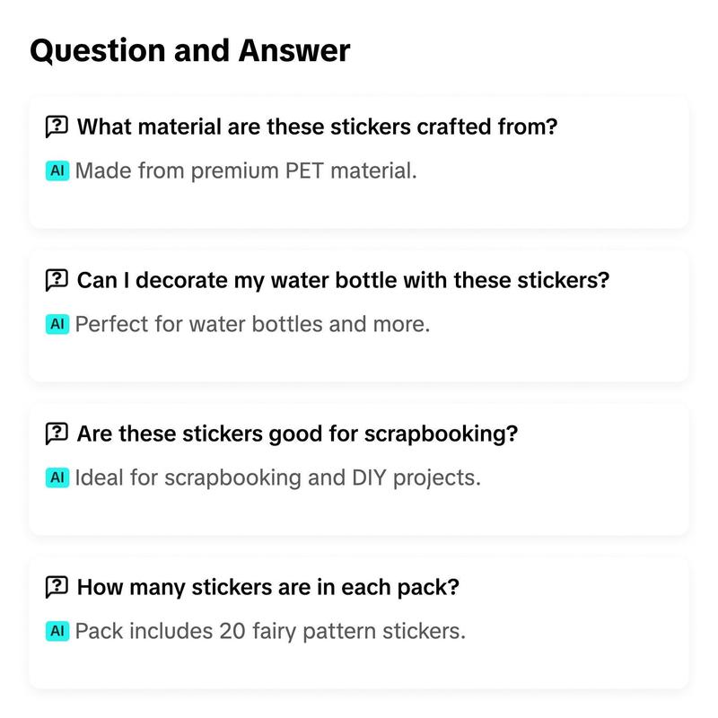Screen dimensions: 718x718
Task: Click the empty area of the material question card
Action: coord(549,201)
